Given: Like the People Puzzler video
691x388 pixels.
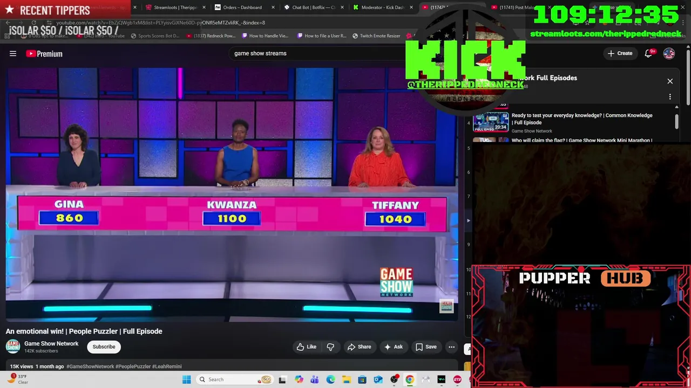Looking at the screenshot, I should click(307, 347).
